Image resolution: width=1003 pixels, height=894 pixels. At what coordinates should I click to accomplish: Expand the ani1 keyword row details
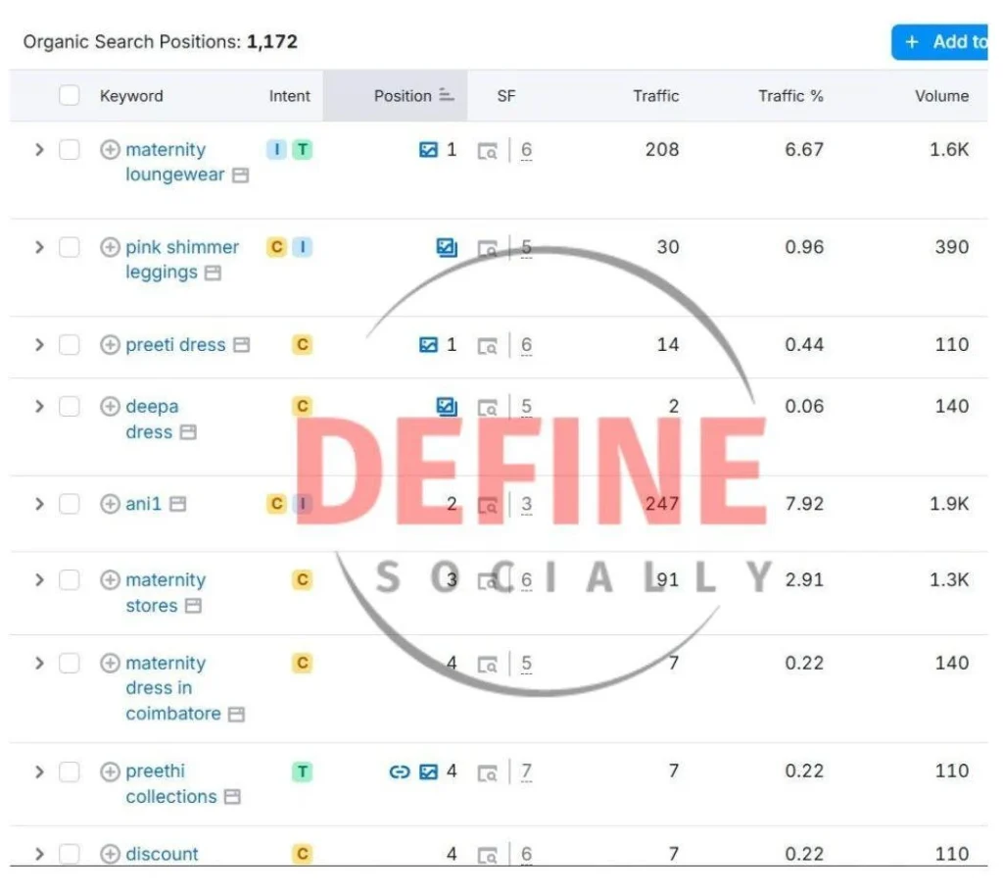[39, 504]
